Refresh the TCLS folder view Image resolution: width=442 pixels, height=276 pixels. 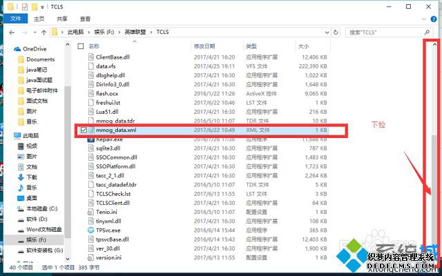pos(336,32)
